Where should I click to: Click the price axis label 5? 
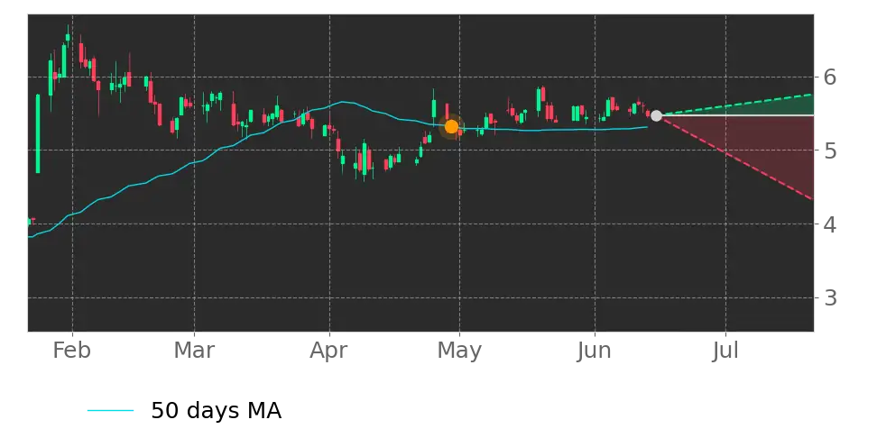coord(830,151)
